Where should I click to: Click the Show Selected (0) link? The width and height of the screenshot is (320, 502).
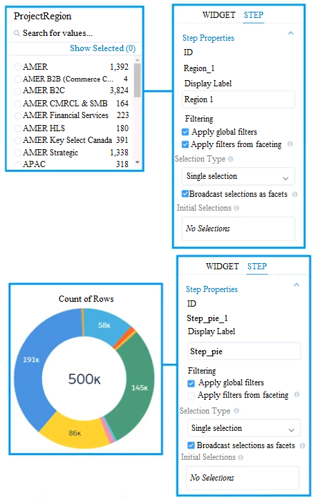pos(102,48)
